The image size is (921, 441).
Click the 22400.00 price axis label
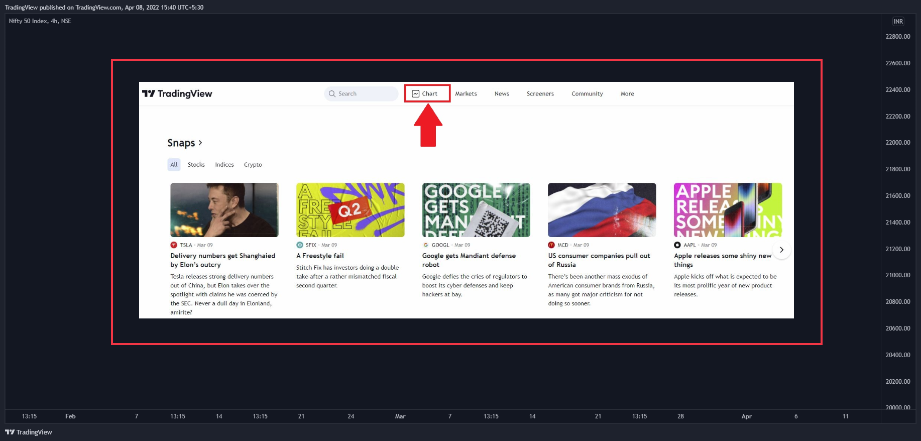pos(898,90)
